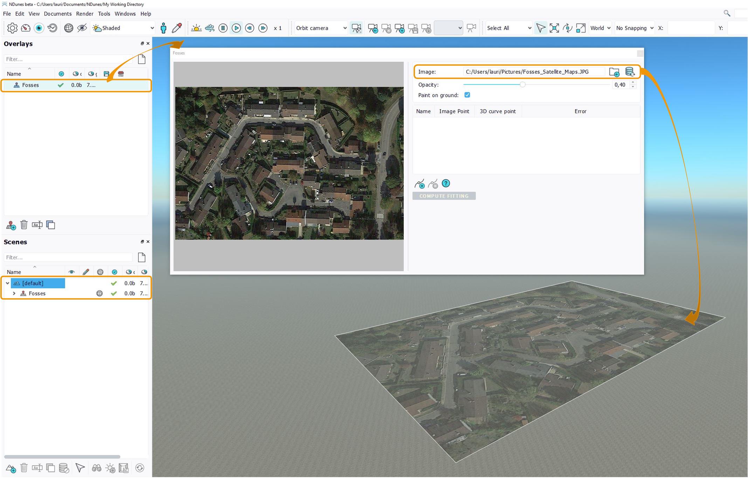
Task: Browse for image file with folder icon
Action: tap(614, 72)
